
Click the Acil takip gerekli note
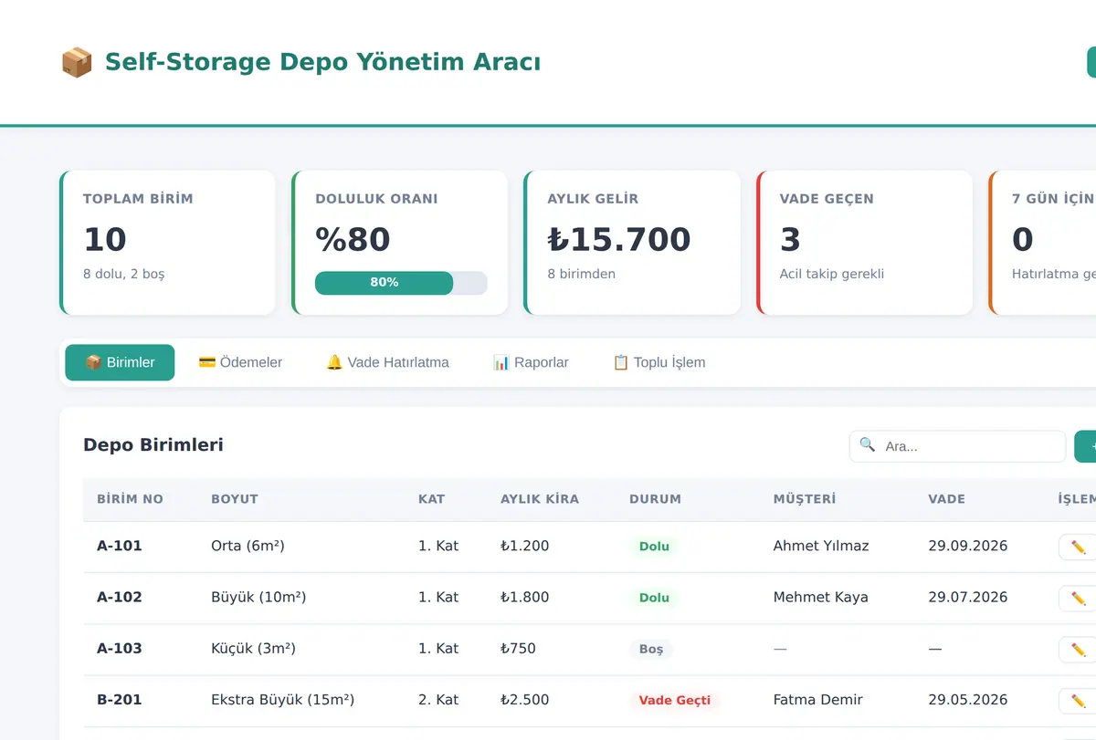click(x=832, y=274)
